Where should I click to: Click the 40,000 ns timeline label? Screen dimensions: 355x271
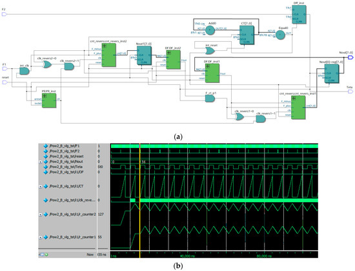click(187, 256)
